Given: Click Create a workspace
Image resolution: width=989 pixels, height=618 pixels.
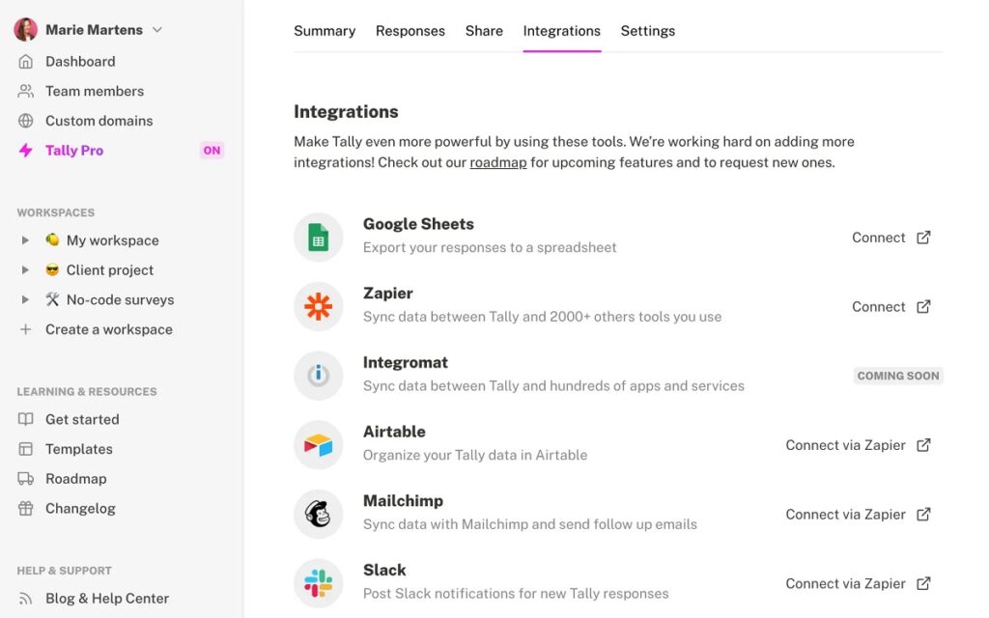Looking at the screenshot, I should [x=108, y=328].
